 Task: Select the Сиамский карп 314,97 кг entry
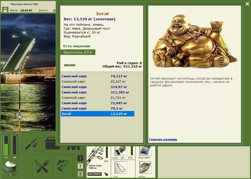click(98, 87)
